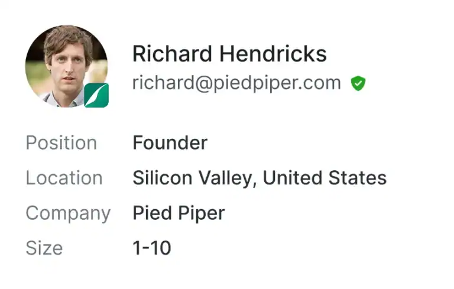Open the Pied Piper company value
The height and width of the screenshot is (289, 454).
(x=179, y=214)
